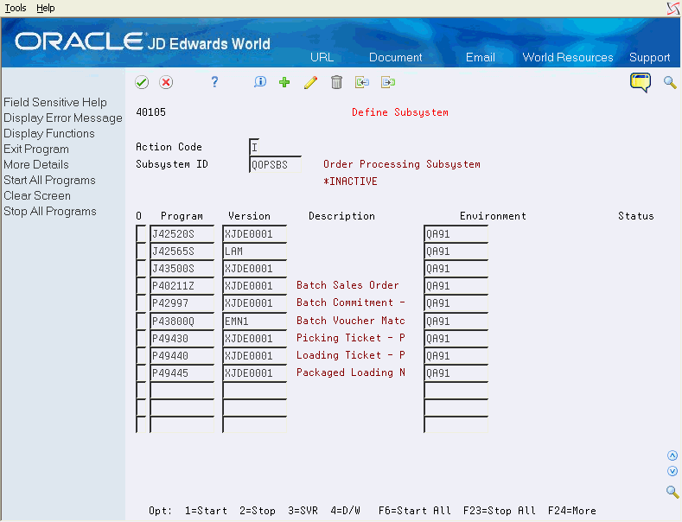Image resolution: width=682 pixels, height=522 pixels.
Task: Click program field P42997
Action: (x=182, y=303)
